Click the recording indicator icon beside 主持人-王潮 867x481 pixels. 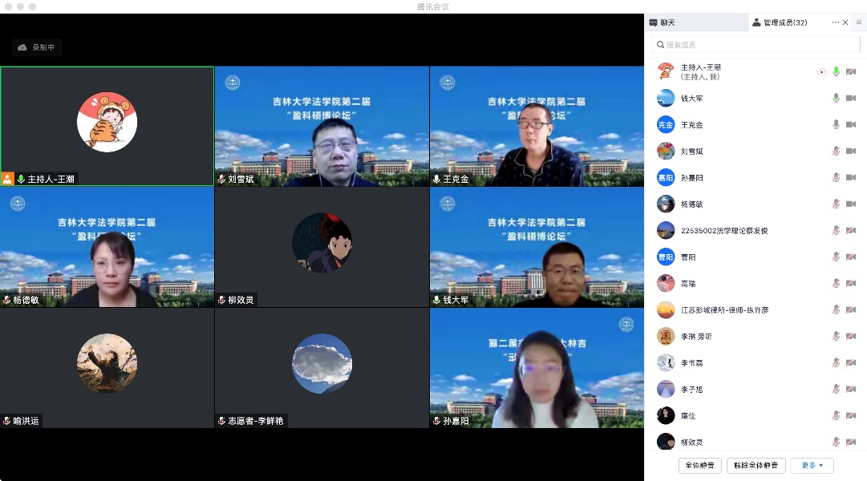coord(821,72)
